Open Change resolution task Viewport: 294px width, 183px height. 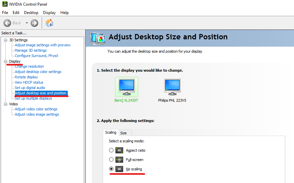pos(29,66)
